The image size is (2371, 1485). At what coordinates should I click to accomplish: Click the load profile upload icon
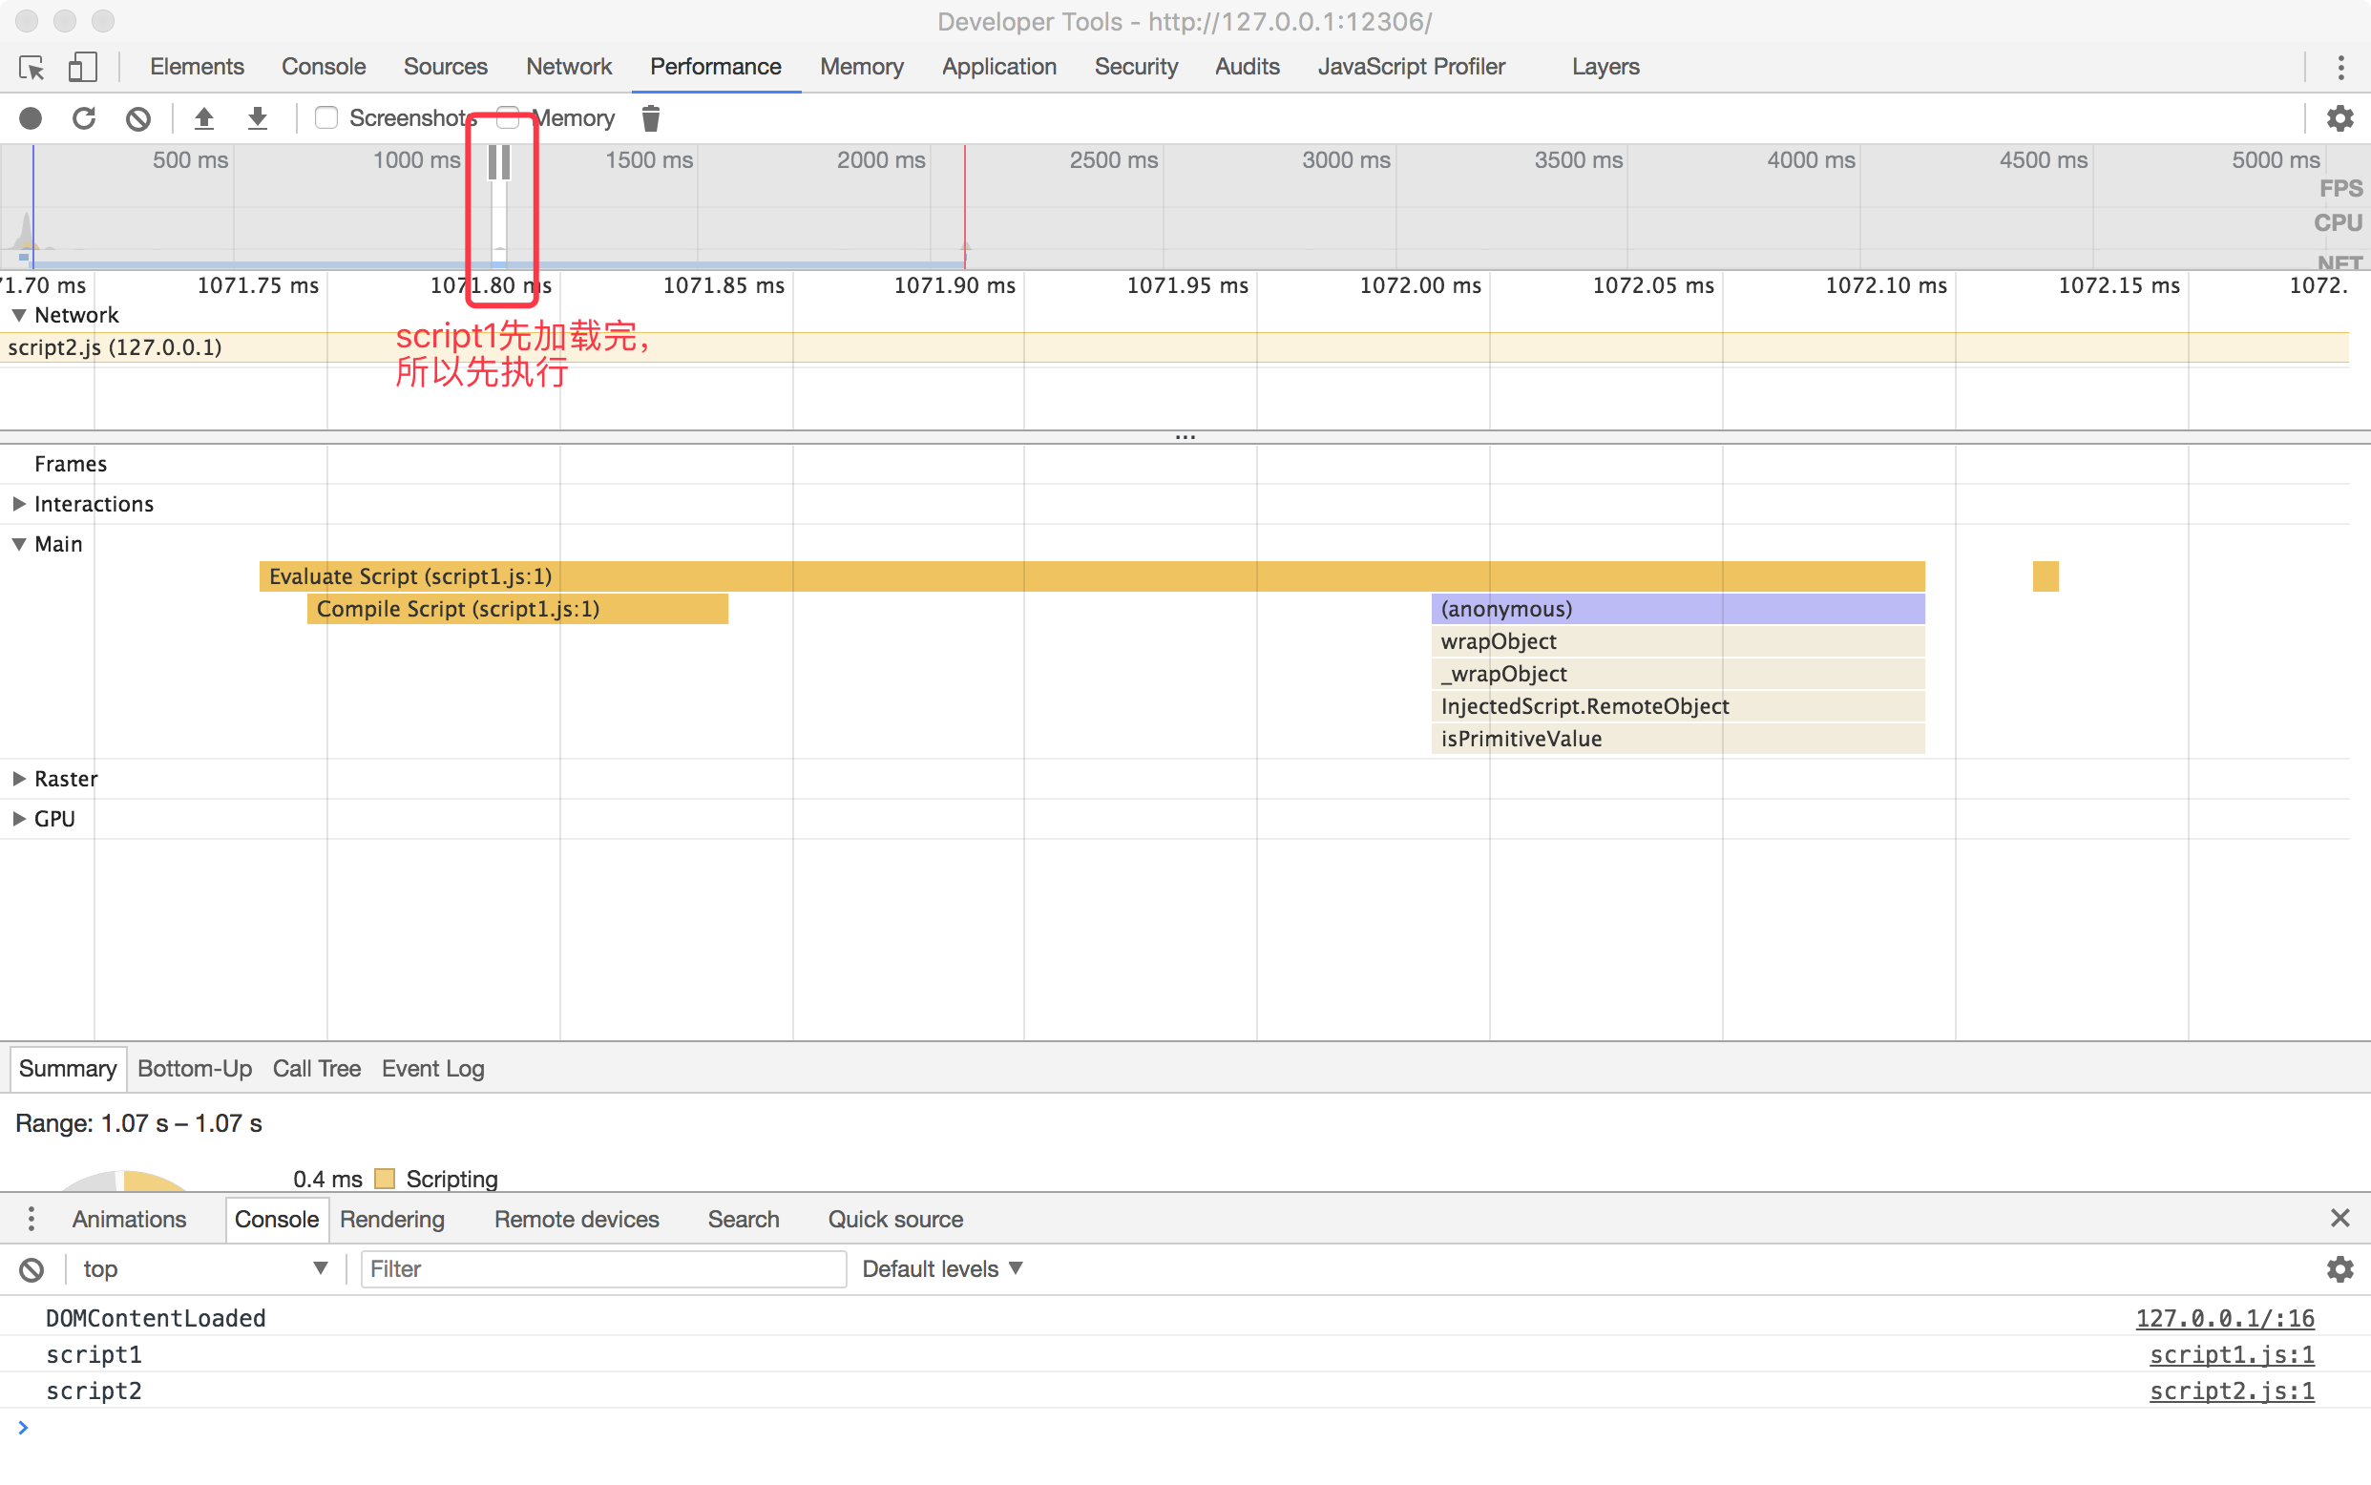204,119
